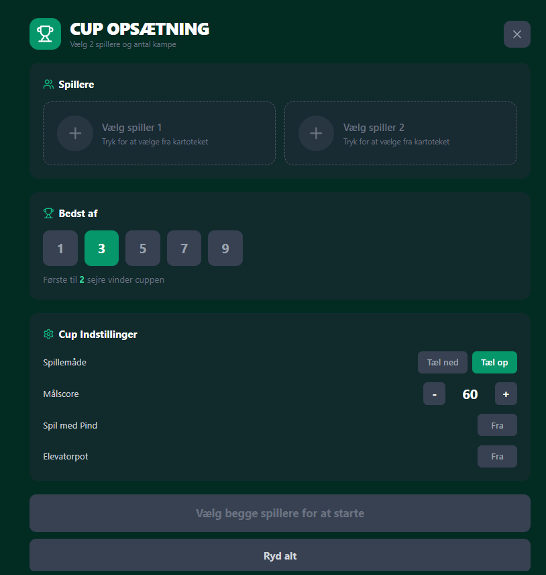Pick best of 9 matches
This screenshot has height=575, width=546.
pyautogui.click(x=225, y=249)
